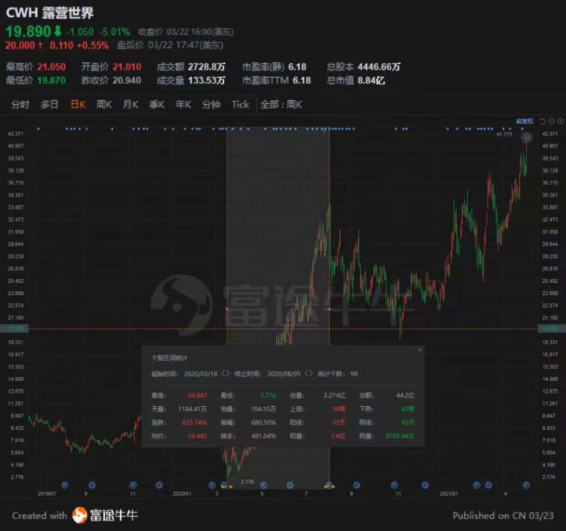Click the first blue news dot at top left of chart
566x531 pixels.
click(x=39, y=129)
